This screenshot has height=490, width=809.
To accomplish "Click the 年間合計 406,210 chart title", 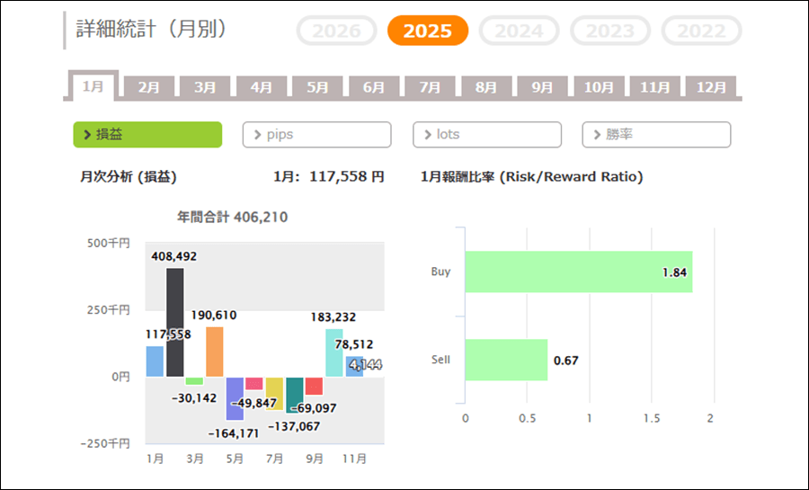I will (232, 218).
